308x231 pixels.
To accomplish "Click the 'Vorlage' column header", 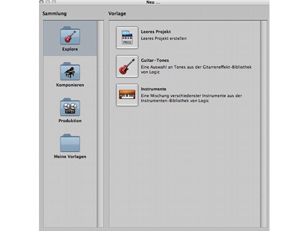I will point(117,13).
